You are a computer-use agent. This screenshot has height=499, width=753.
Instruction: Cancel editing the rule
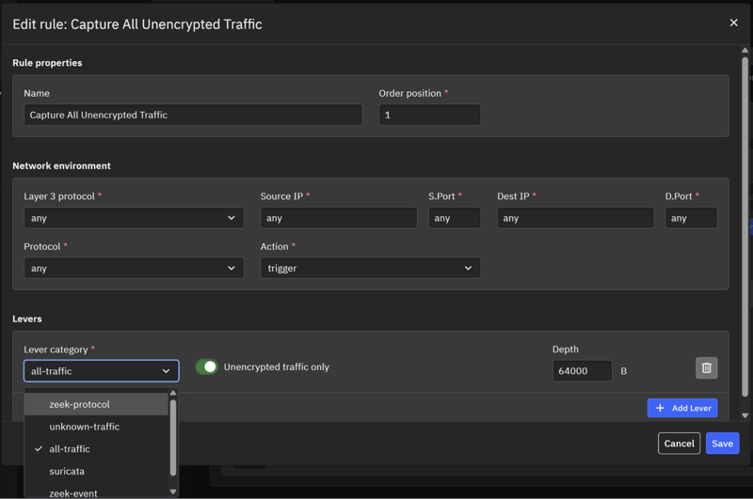point(679,444)
